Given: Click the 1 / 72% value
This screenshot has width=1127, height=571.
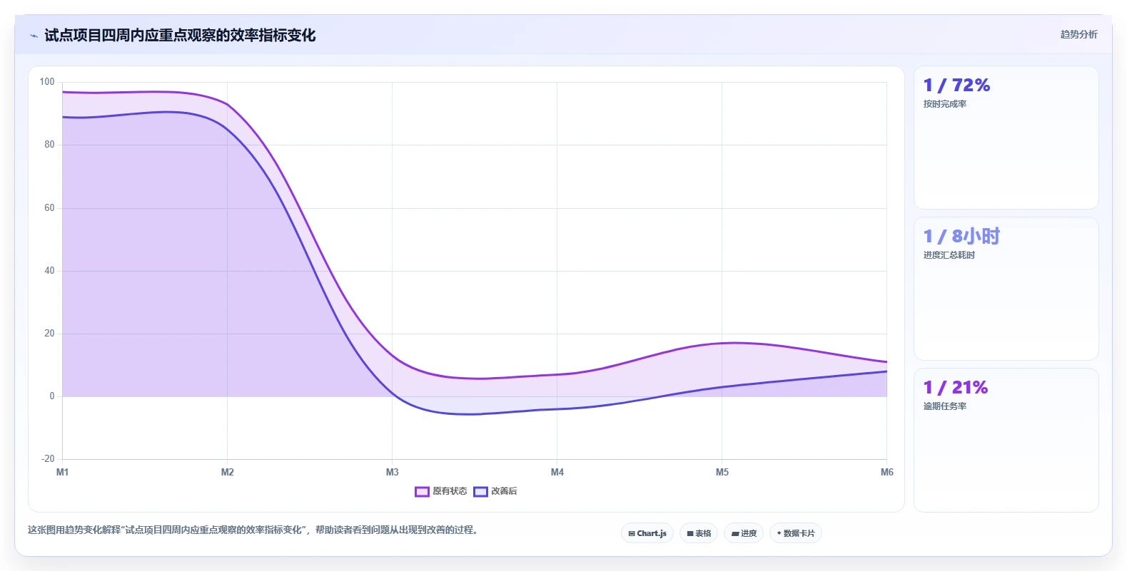Looking at the screenshot, I should (956, 86).
